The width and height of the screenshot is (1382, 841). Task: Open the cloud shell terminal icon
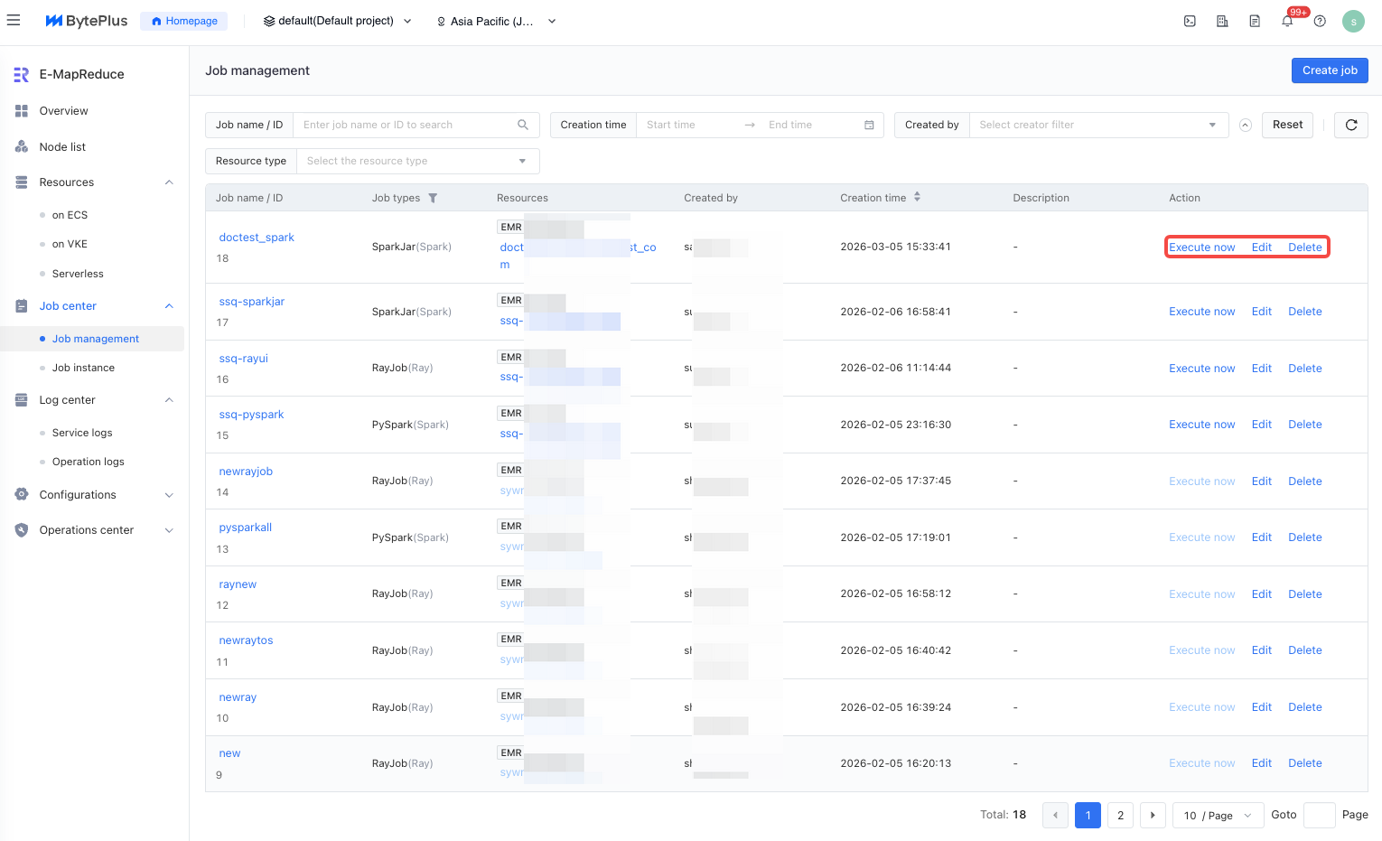click(1190, 22)
